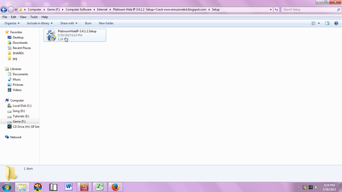This screenshot has height=192, width=342.
Task: Open the More view options arrow
Action: pyautogui.click(x=319, y=23)
